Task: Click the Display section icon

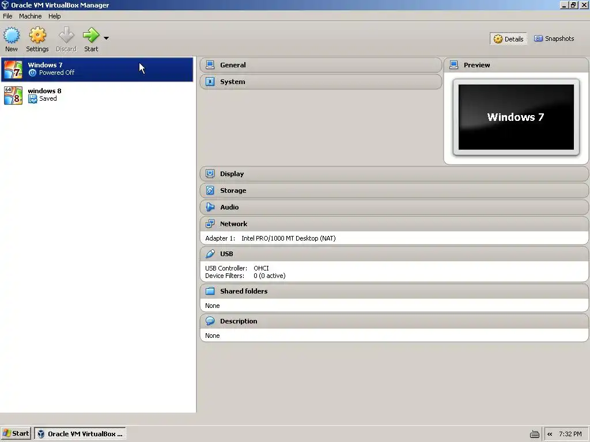Action: (x=210, y=174)
